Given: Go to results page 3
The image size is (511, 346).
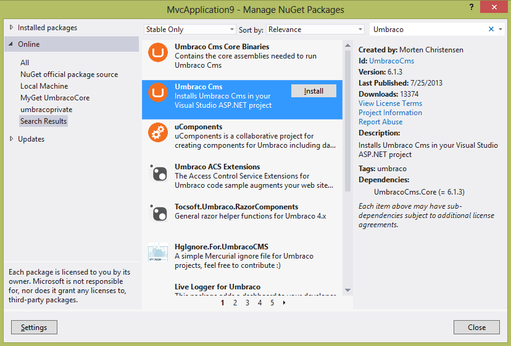Looking at the screenshot, I should [247, 303].
